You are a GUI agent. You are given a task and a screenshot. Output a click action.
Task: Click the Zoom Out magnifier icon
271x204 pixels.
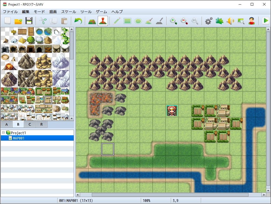coord(184,21)
